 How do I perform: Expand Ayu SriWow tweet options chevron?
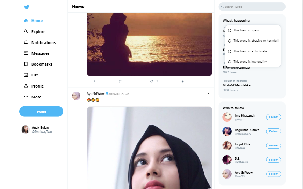[209, 93]
